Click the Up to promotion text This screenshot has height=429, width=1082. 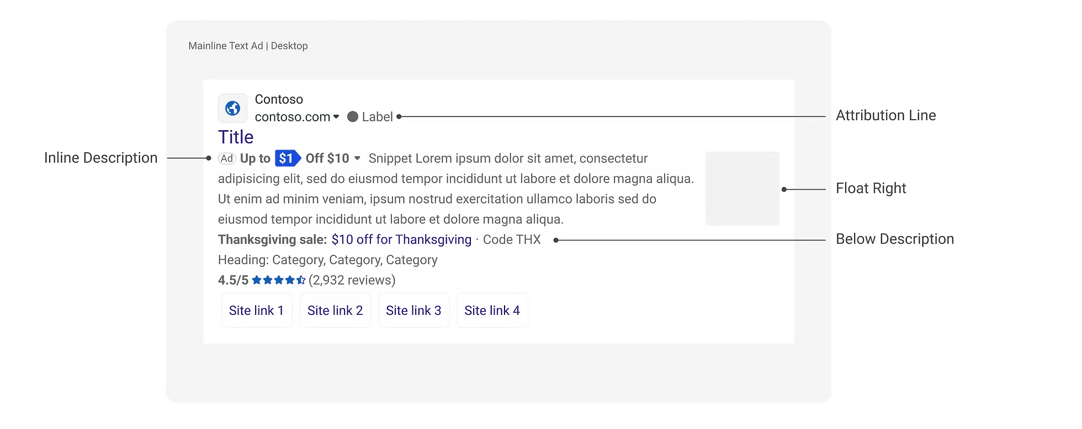[255, 159]
